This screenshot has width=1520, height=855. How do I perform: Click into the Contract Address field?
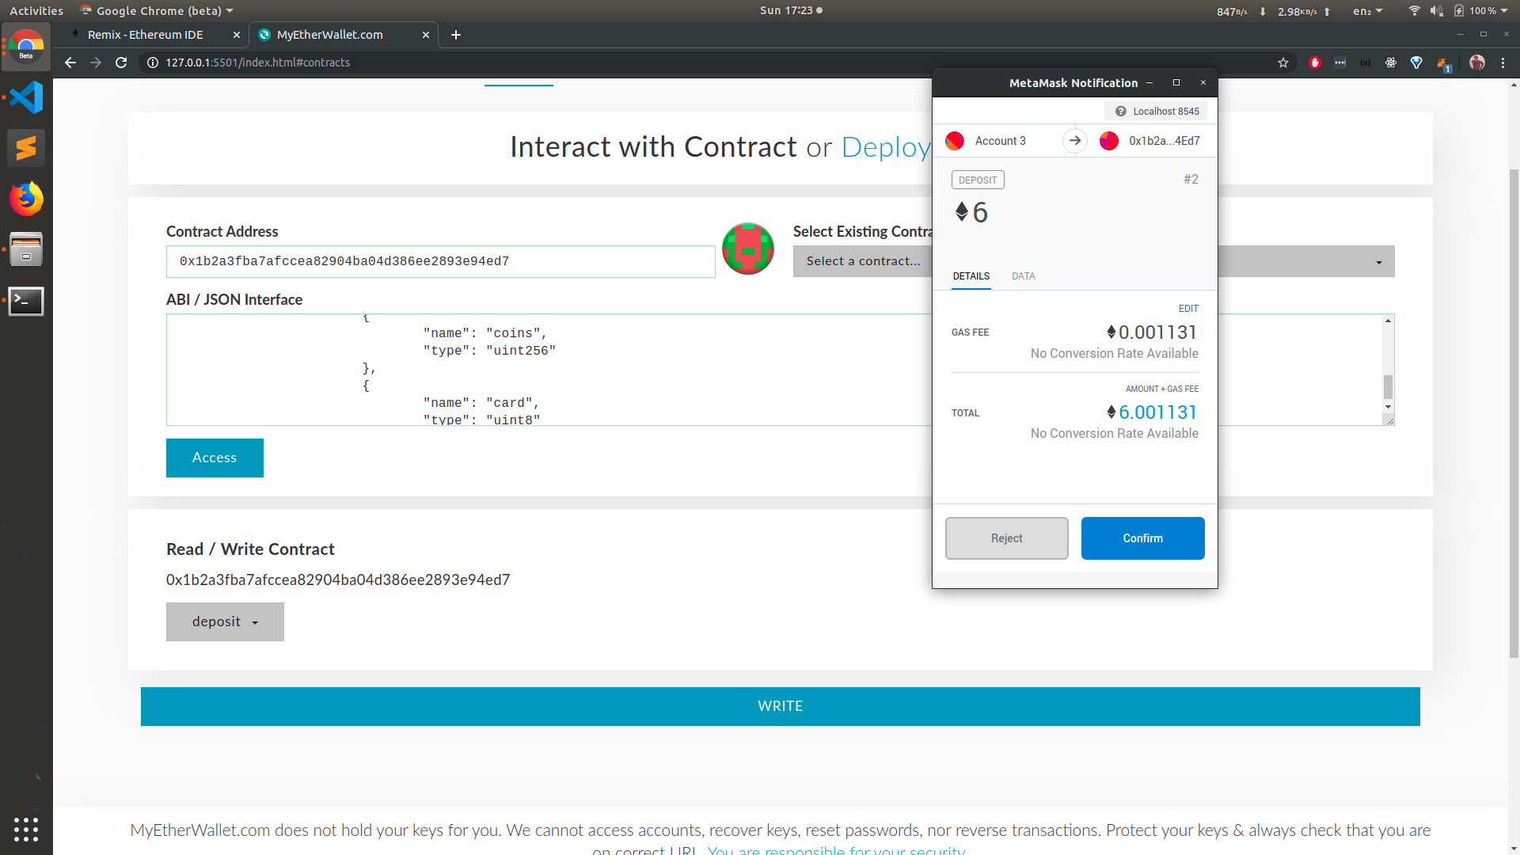pos(440,261)
